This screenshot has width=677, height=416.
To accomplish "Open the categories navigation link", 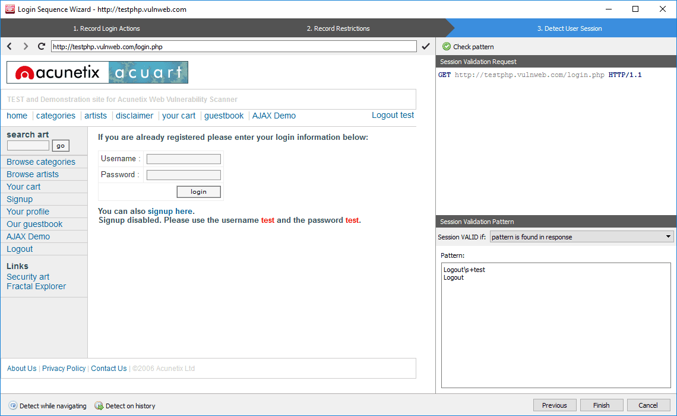I will (x=56, y=116).
